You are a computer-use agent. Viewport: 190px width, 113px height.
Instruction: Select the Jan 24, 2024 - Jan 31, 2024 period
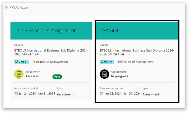coord(37,93)
